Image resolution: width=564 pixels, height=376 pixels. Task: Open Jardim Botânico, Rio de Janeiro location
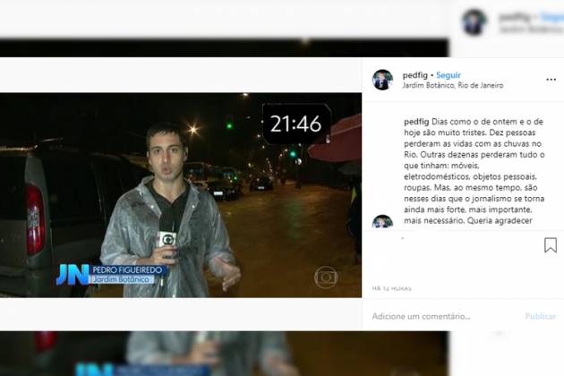(452, 86)
